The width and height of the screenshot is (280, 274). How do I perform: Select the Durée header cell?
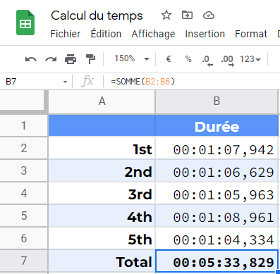click(217, 125)
